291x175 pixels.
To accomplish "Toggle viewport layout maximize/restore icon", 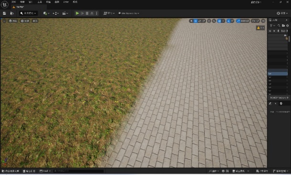I will pos(263,21).
